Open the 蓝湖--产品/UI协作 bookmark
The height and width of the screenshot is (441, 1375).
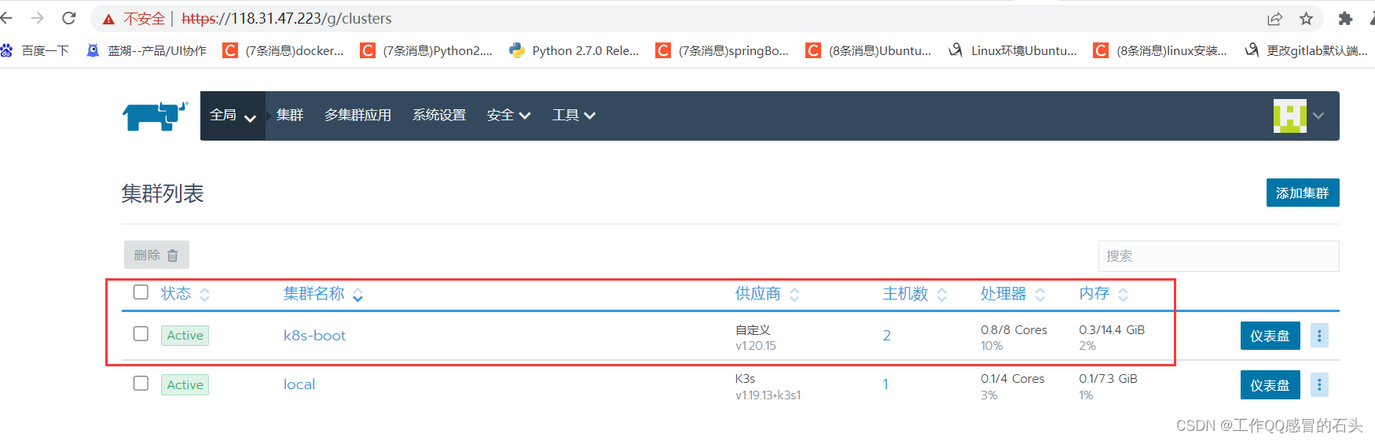click(x=147, y=50)
